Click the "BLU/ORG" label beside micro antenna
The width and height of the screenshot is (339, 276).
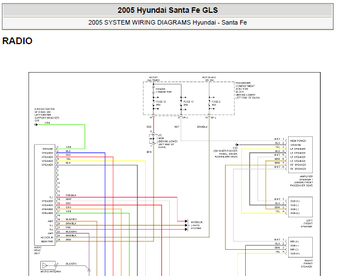[x=71, y=264]
